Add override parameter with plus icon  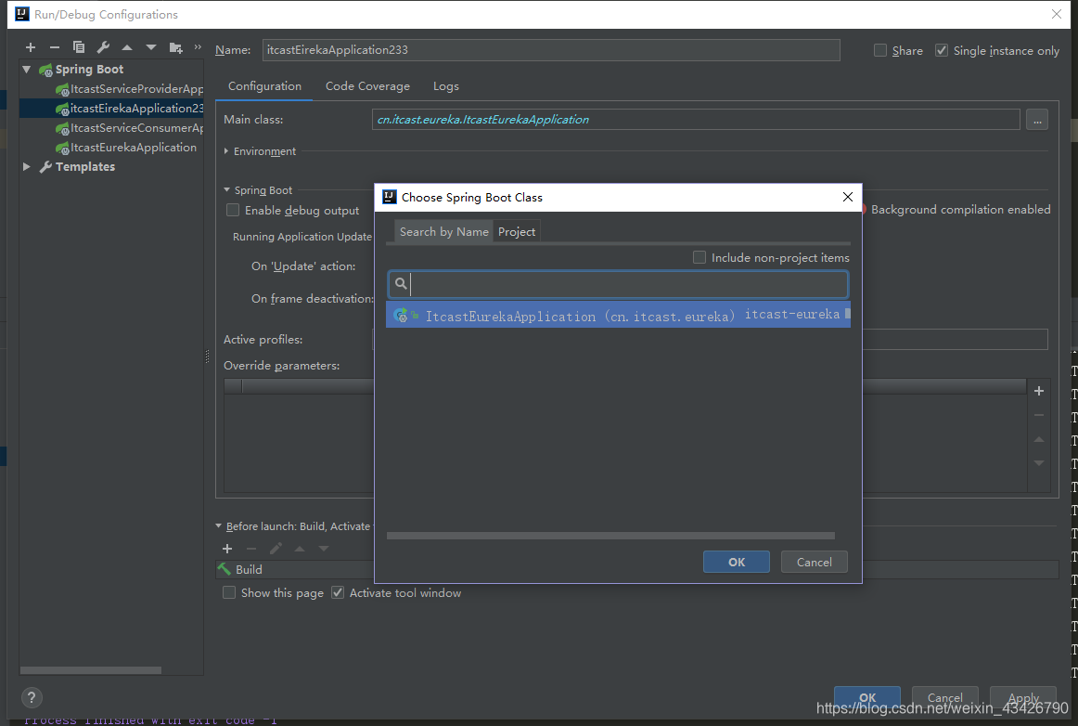pyautogui.click(x=1039, y=391)
